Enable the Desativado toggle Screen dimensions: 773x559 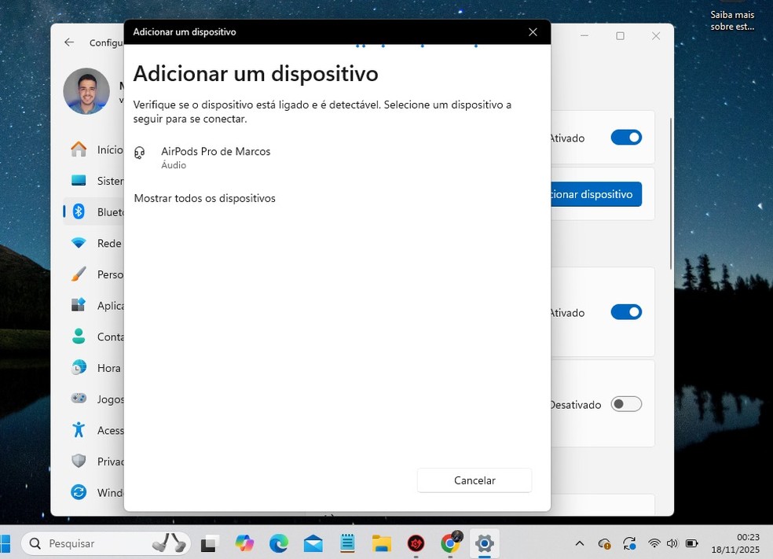coord(626,404)
